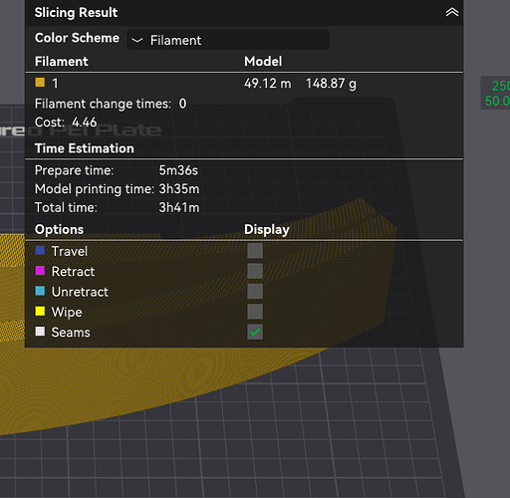Open the Color Scheme dropdown
The height and width of the screenshot is (498, 510).
[x=228, y=40]
